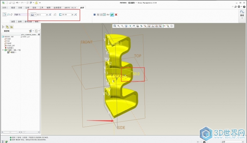Open the 基准 datum dropdown on ribbon
The image size is (247, 143).
(242, 15)
